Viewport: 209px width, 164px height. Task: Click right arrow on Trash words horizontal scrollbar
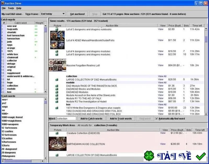tap(43, 161)
